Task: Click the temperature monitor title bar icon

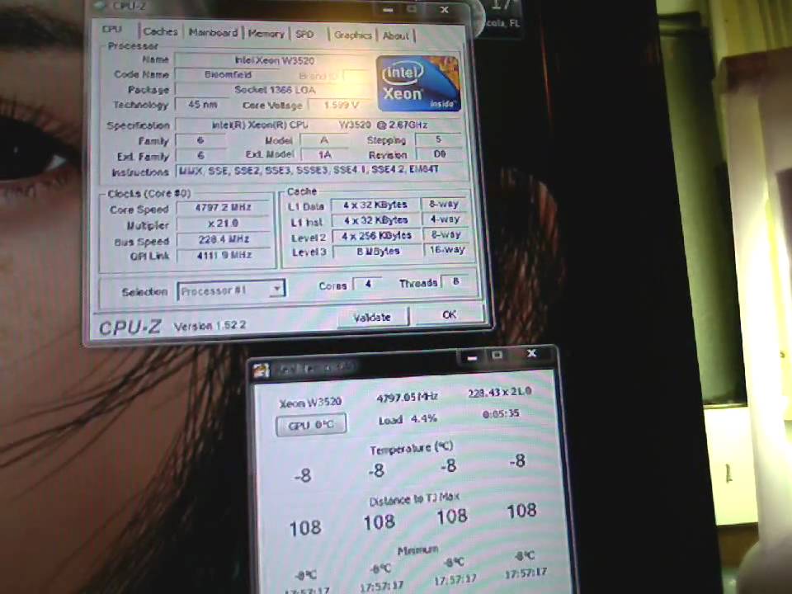Action: tap(262, 371)
